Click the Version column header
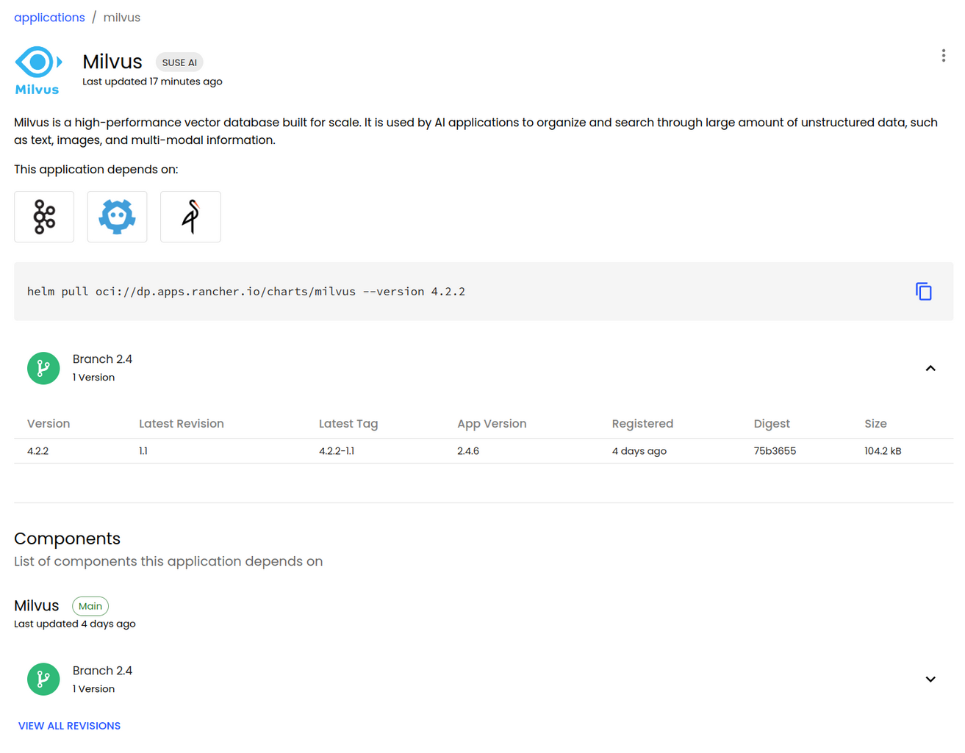 (49, 424)
